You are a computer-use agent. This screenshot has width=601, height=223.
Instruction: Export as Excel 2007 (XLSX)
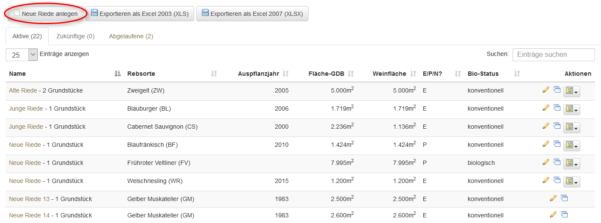[252, 14]
